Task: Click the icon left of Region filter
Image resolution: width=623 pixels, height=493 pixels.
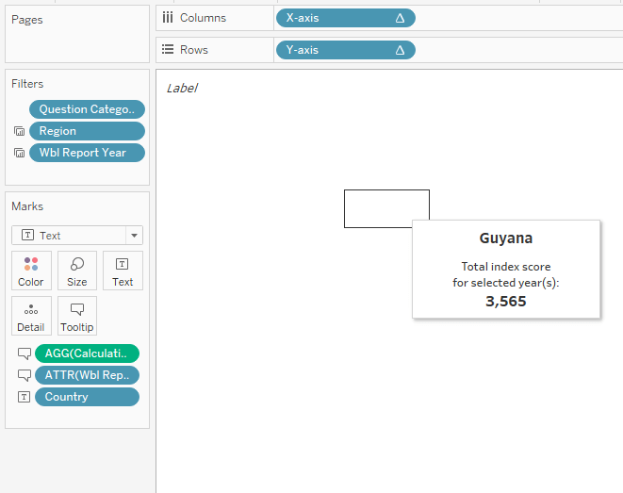Action: coord(19,132)
